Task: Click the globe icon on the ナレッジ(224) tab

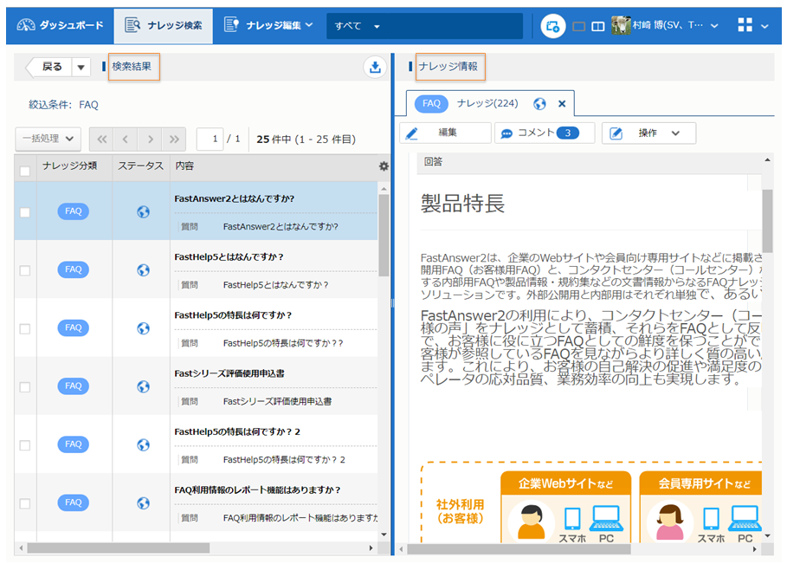Action: tap(539, 104)
